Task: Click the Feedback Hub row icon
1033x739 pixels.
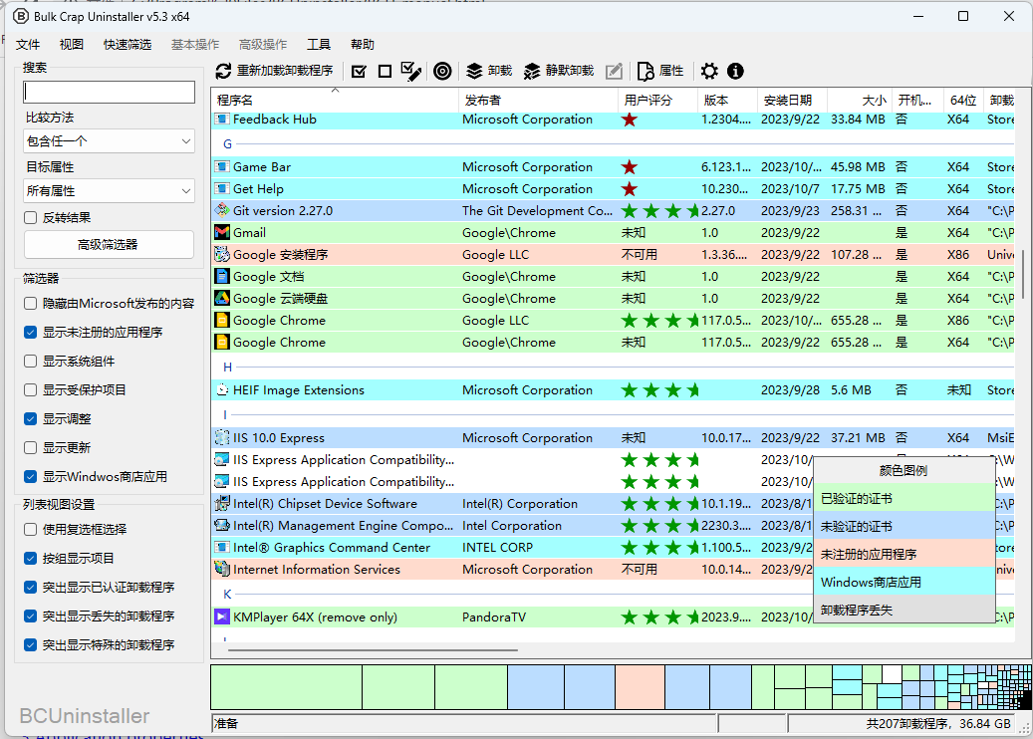Action: click(222, 120)
